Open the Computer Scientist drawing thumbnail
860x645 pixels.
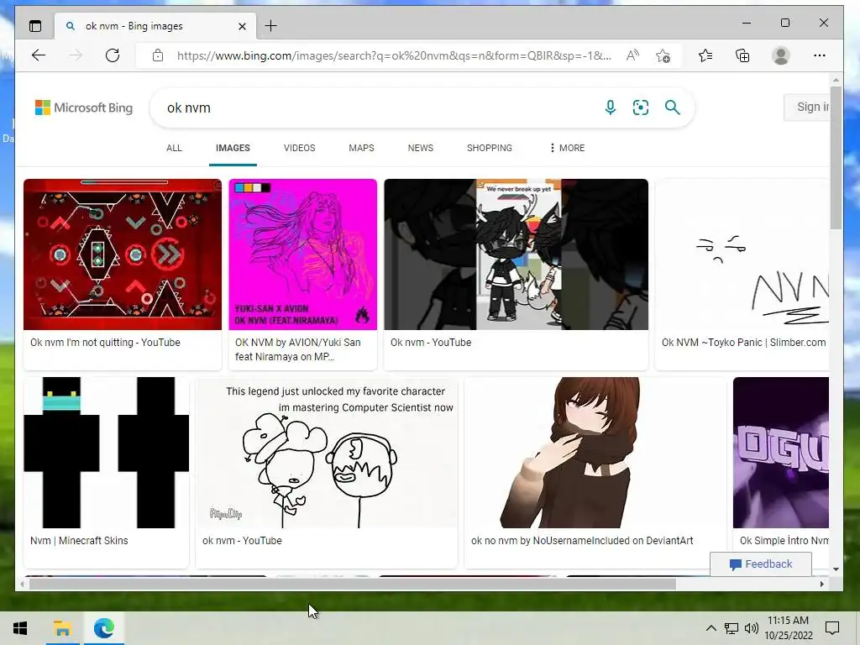click(327, 453)
